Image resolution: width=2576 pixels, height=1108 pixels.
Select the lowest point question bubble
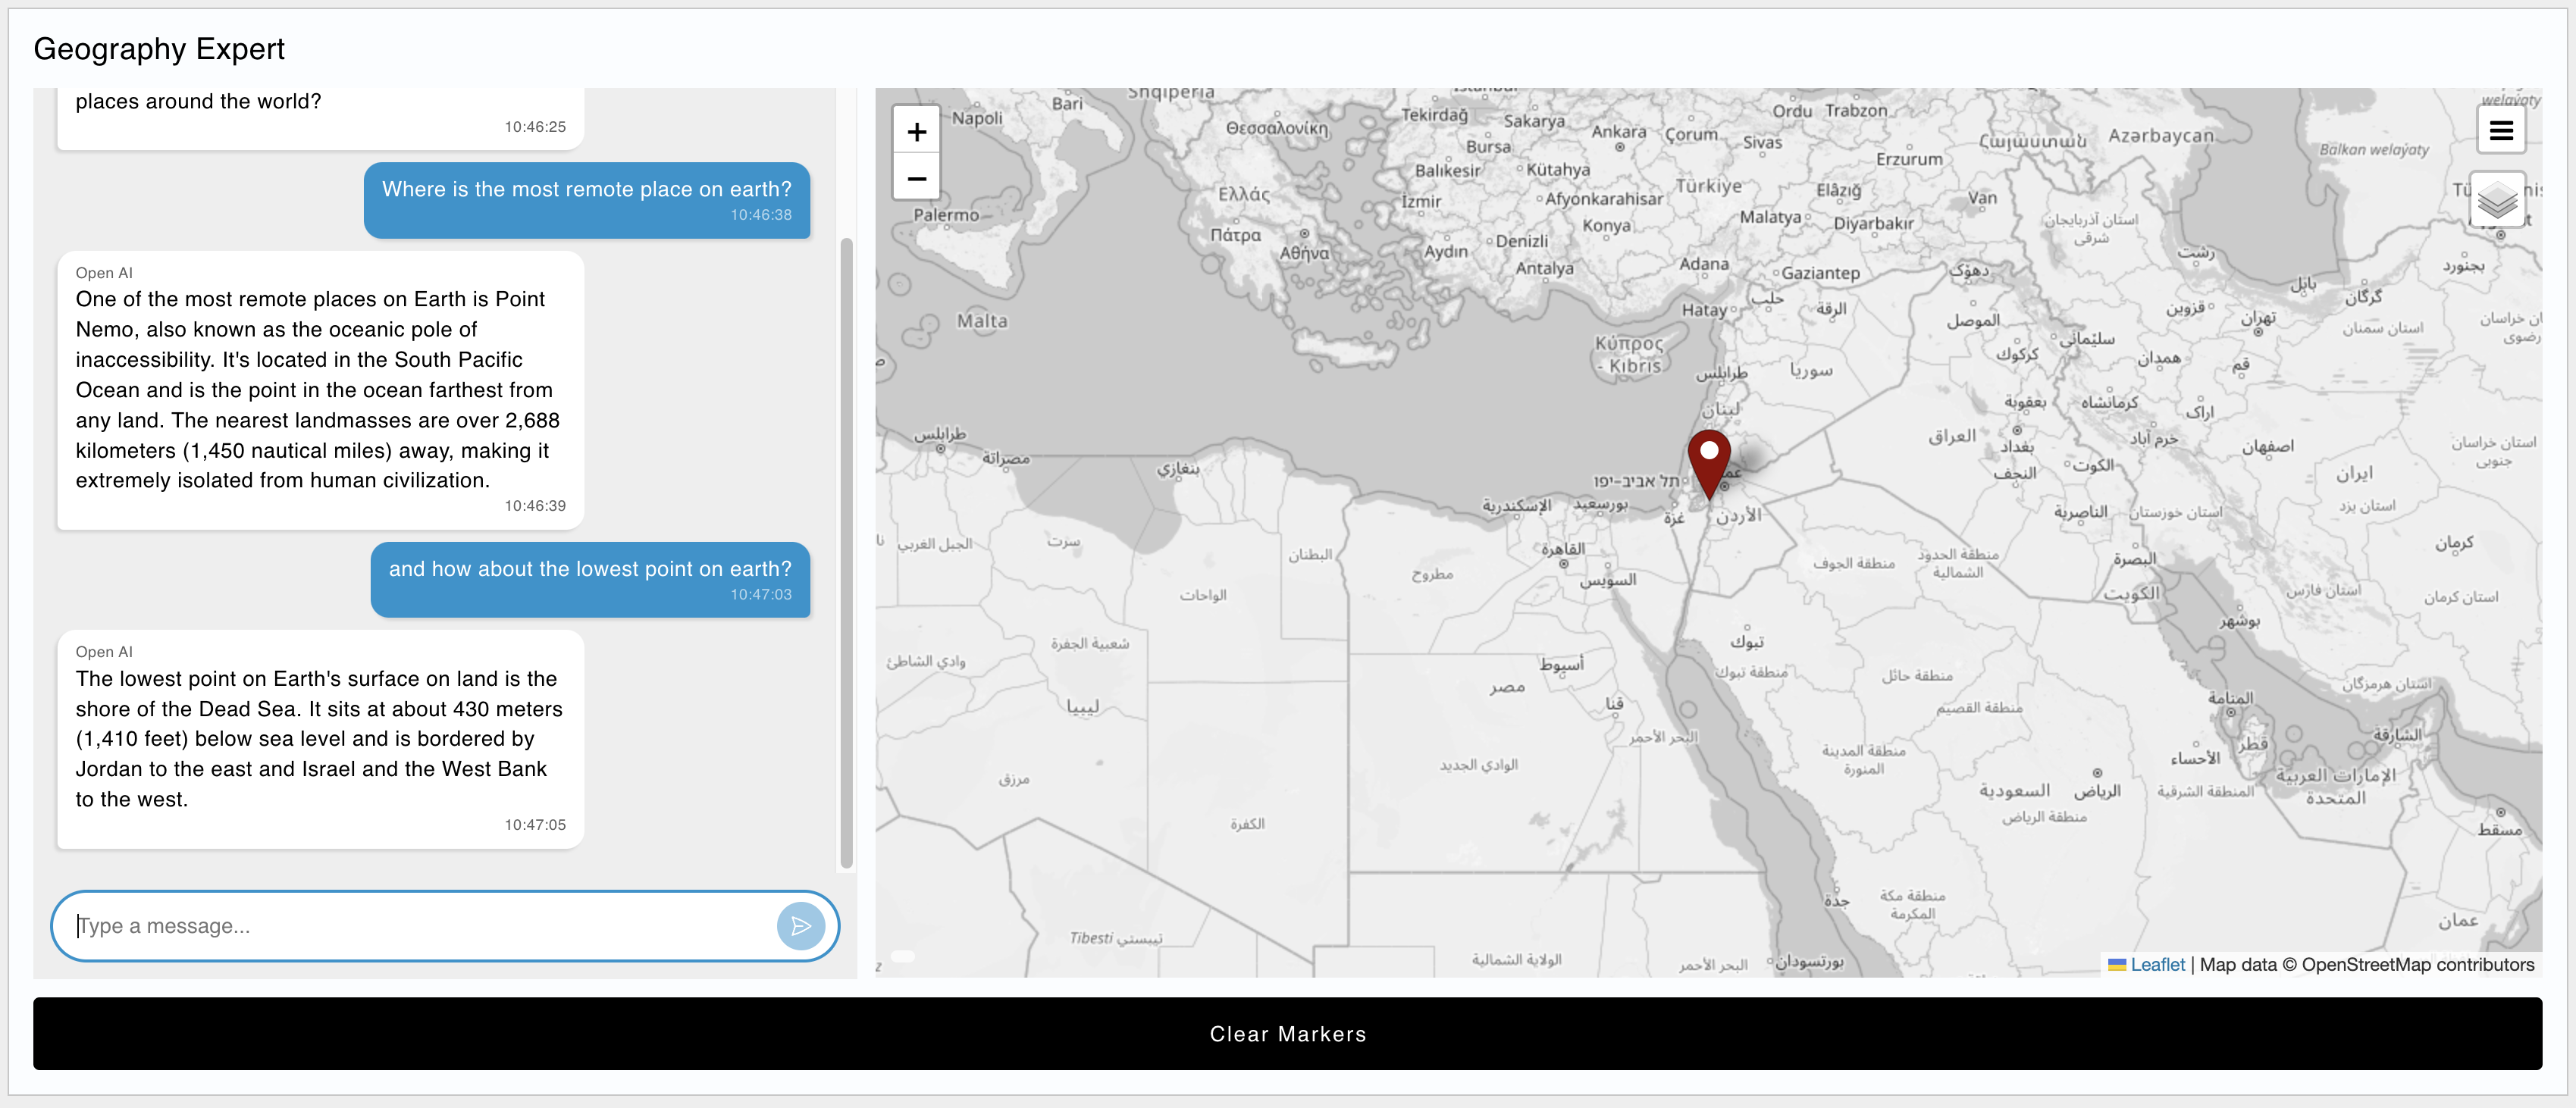(590, 579)
